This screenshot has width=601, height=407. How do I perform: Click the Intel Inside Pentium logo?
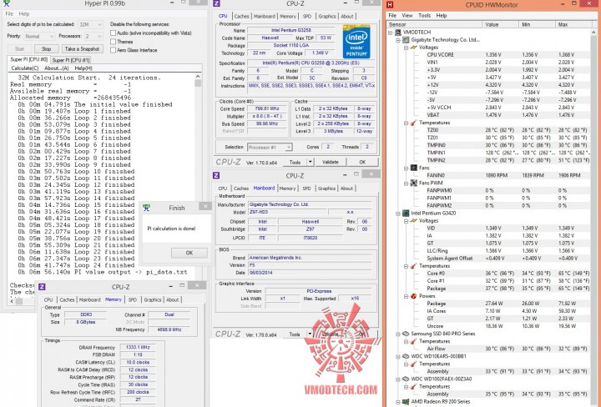(x=356, y=42)
